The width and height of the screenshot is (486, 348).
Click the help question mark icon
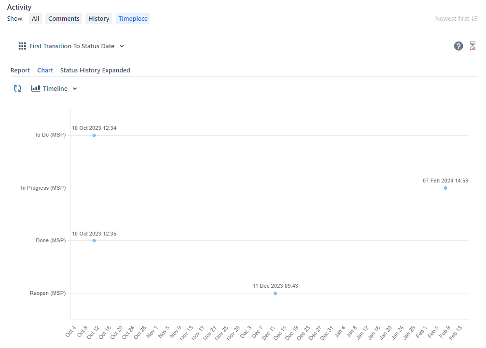pyautogui.click(x=458, y=46)
